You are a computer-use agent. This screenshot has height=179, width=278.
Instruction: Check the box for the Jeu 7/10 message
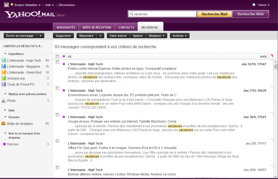(58, 88)
